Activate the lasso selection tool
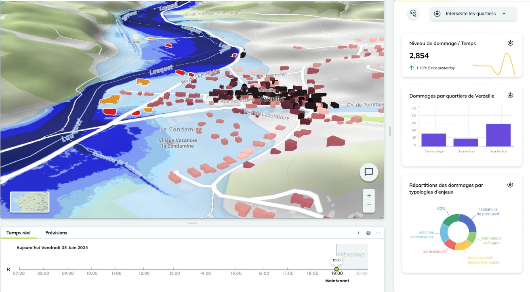This screenshot has height=292, width=530. 413,14
